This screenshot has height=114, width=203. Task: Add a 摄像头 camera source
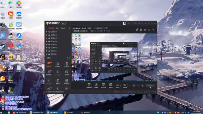click(96, 86)
